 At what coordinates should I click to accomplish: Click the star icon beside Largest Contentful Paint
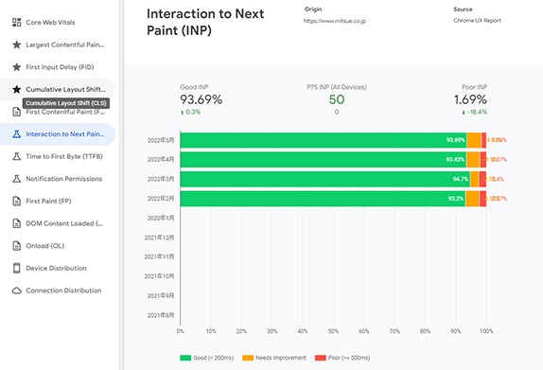[17, 44]
